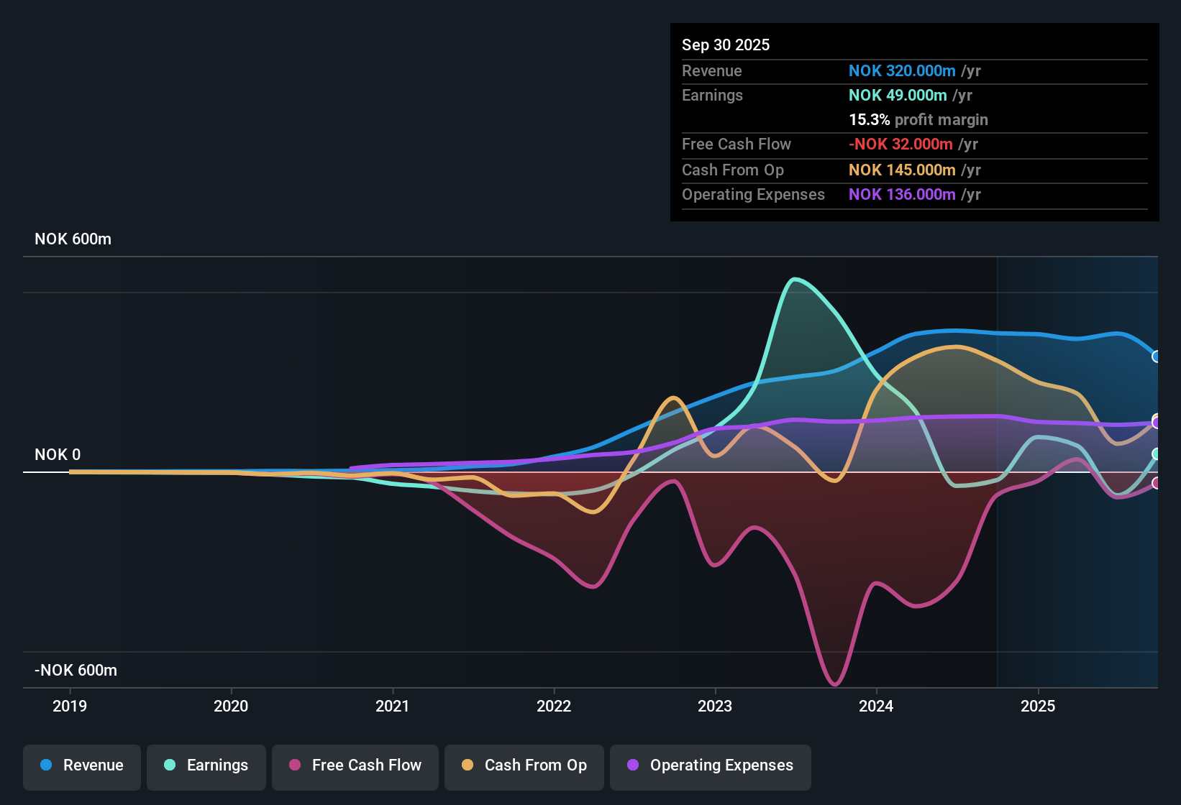This screenshot has height=805, width=1181.
Task: Select the Operating Expenses endpoint circle marker
Action: click(1157, 423)
